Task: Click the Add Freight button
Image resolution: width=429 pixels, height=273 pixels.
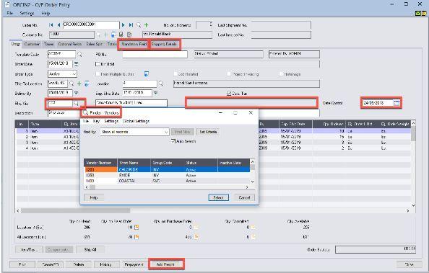Action: pyautogui.click(x=165, y=264)
